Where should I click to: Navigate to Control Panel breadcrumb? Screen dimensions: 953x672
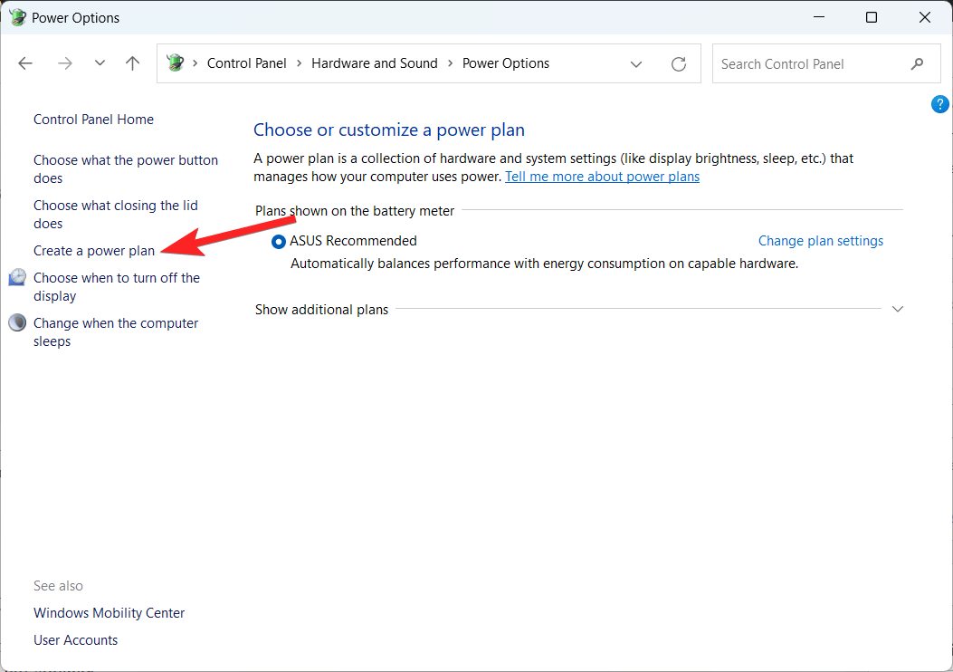tap(246, 62)
